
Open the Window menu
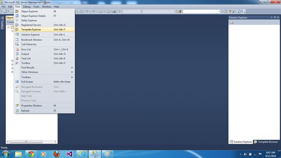click(47, 7)
